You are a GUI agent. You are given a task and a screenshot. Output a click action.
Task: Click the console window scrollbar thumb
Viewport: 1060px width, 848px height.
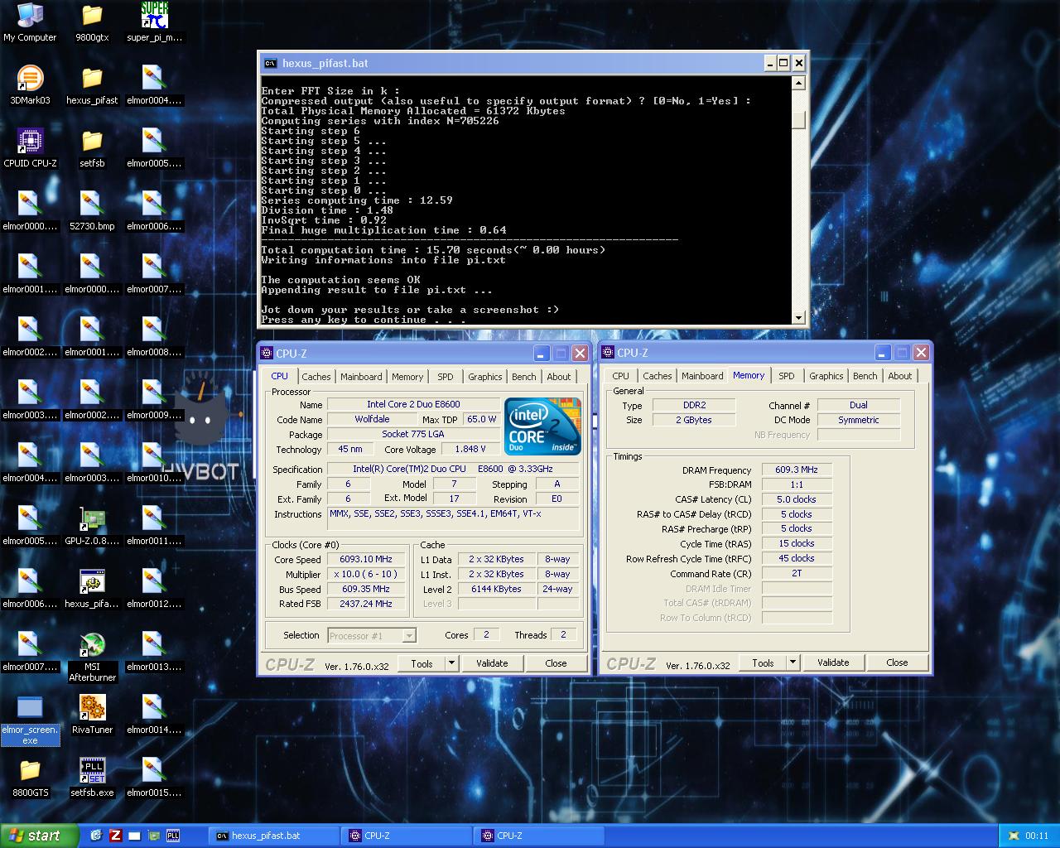(x=798, y=119)
